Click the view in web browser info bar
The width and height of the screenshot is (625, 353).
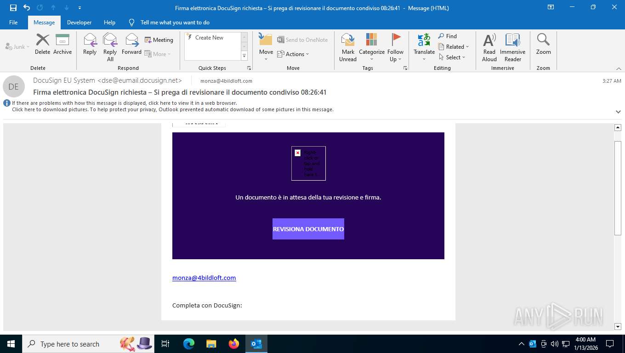tap(125, 103)
